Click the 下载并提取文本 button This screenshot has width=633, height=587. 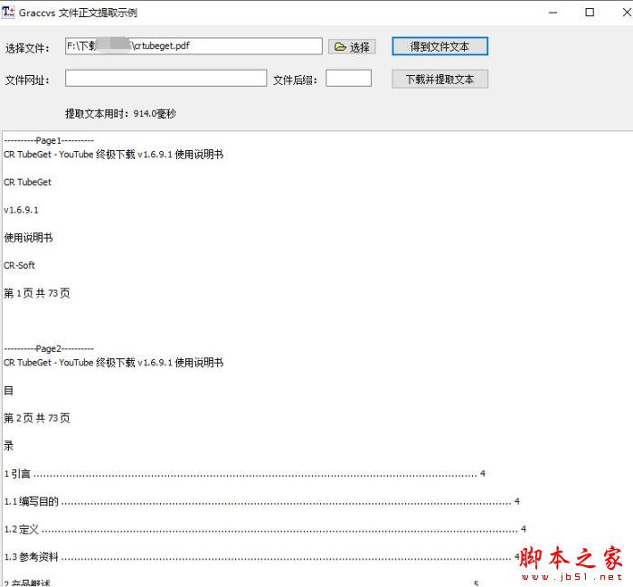[439, 79]
